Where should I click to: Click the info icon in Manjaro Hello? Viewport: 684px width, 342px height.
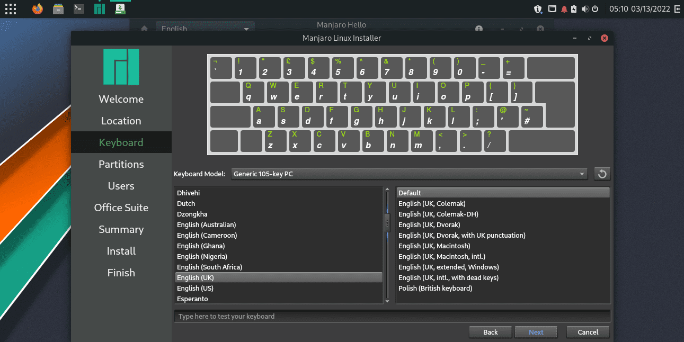point(479,29)
